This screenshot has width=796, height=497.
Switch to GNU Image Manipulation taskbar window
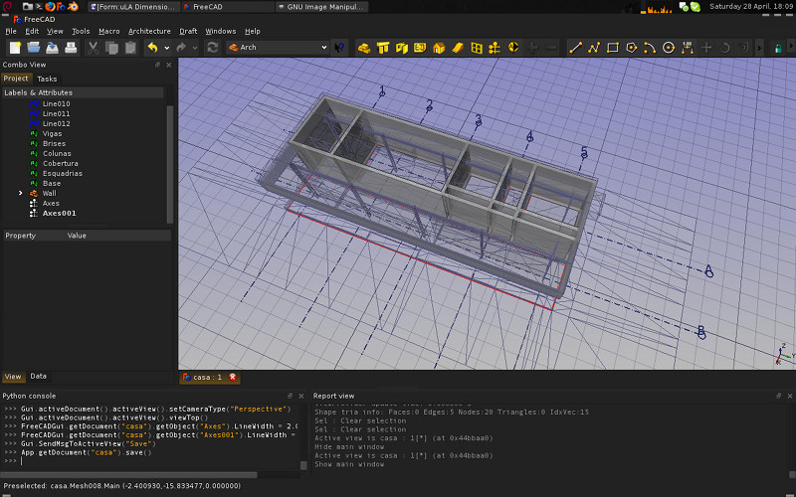tap(321, 7)
